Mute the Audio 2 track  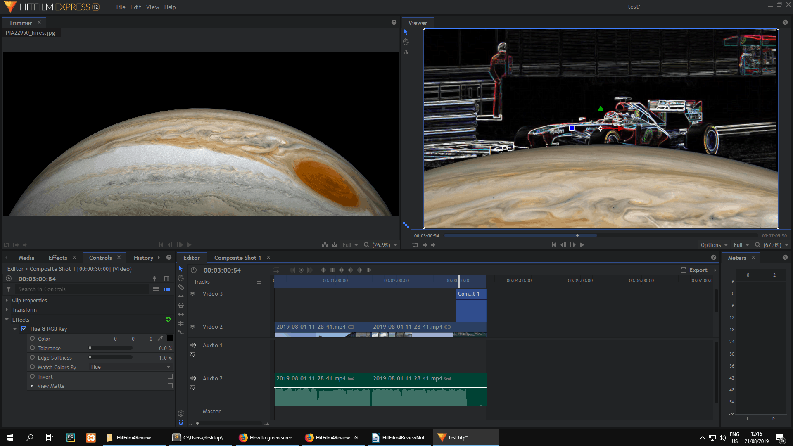(x=192, y=378)
